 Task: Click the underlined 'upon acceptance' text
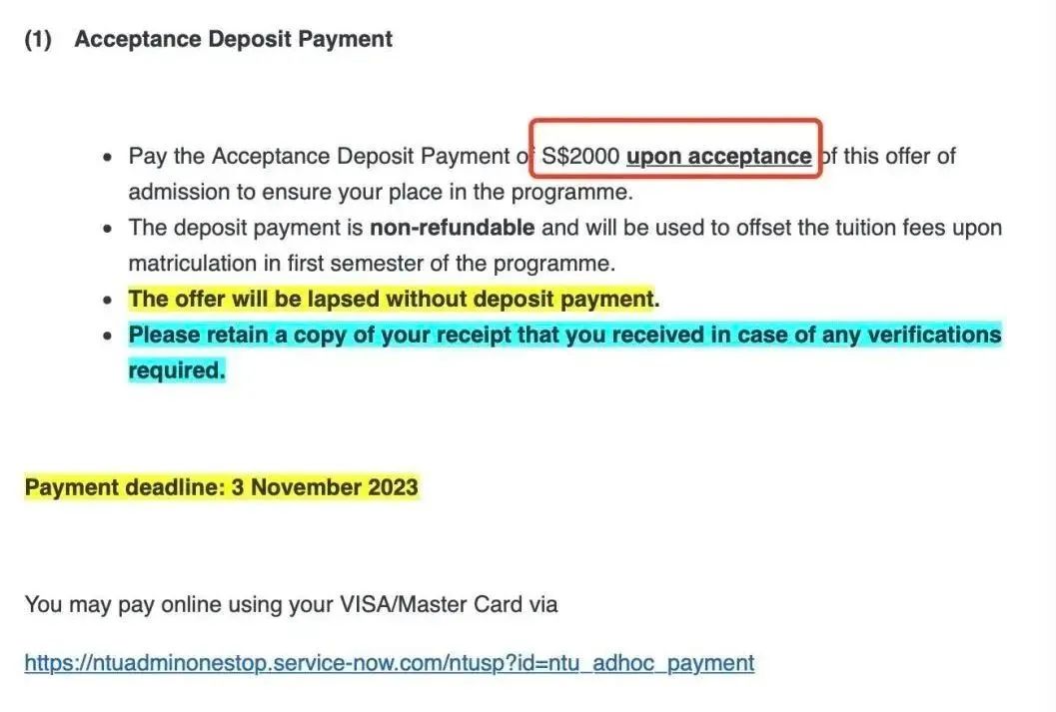pyautogui.click(x=718, y=156)
